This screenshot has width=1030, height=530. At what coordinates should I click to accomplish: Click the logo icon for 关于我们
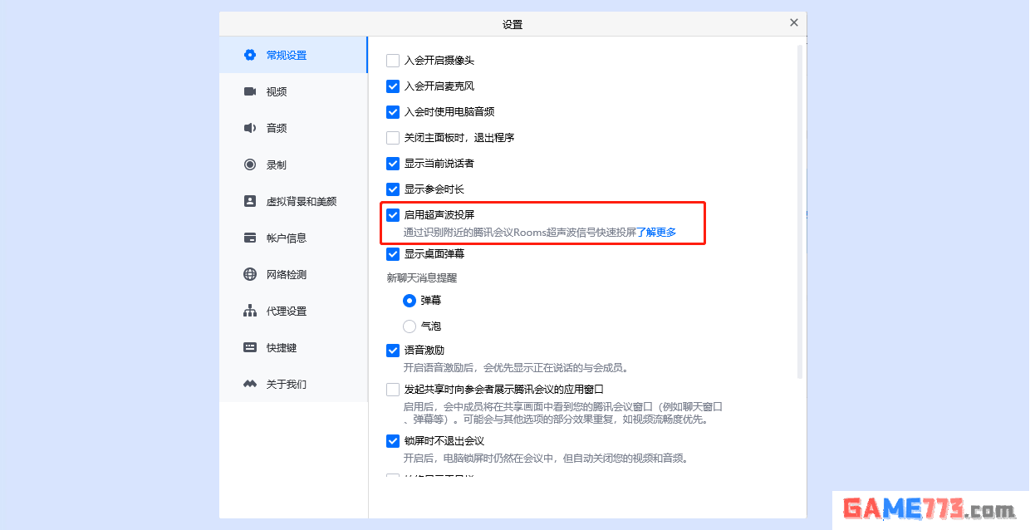[x=249, y=384]
